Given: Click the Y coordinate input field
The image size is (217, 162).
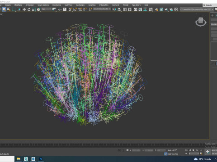Looking at the screenshot, I should (x=149, y=150).
